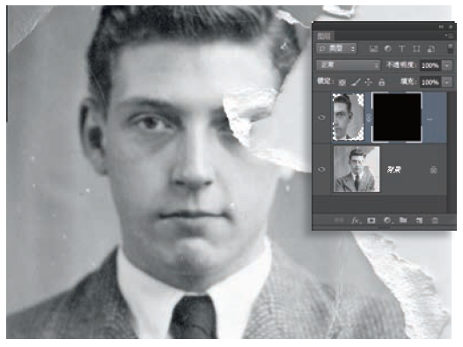This screenshot has height=347, width=463.
Task: Hide the masked top layer via eye icon
Action: click(x=321, y=117)
